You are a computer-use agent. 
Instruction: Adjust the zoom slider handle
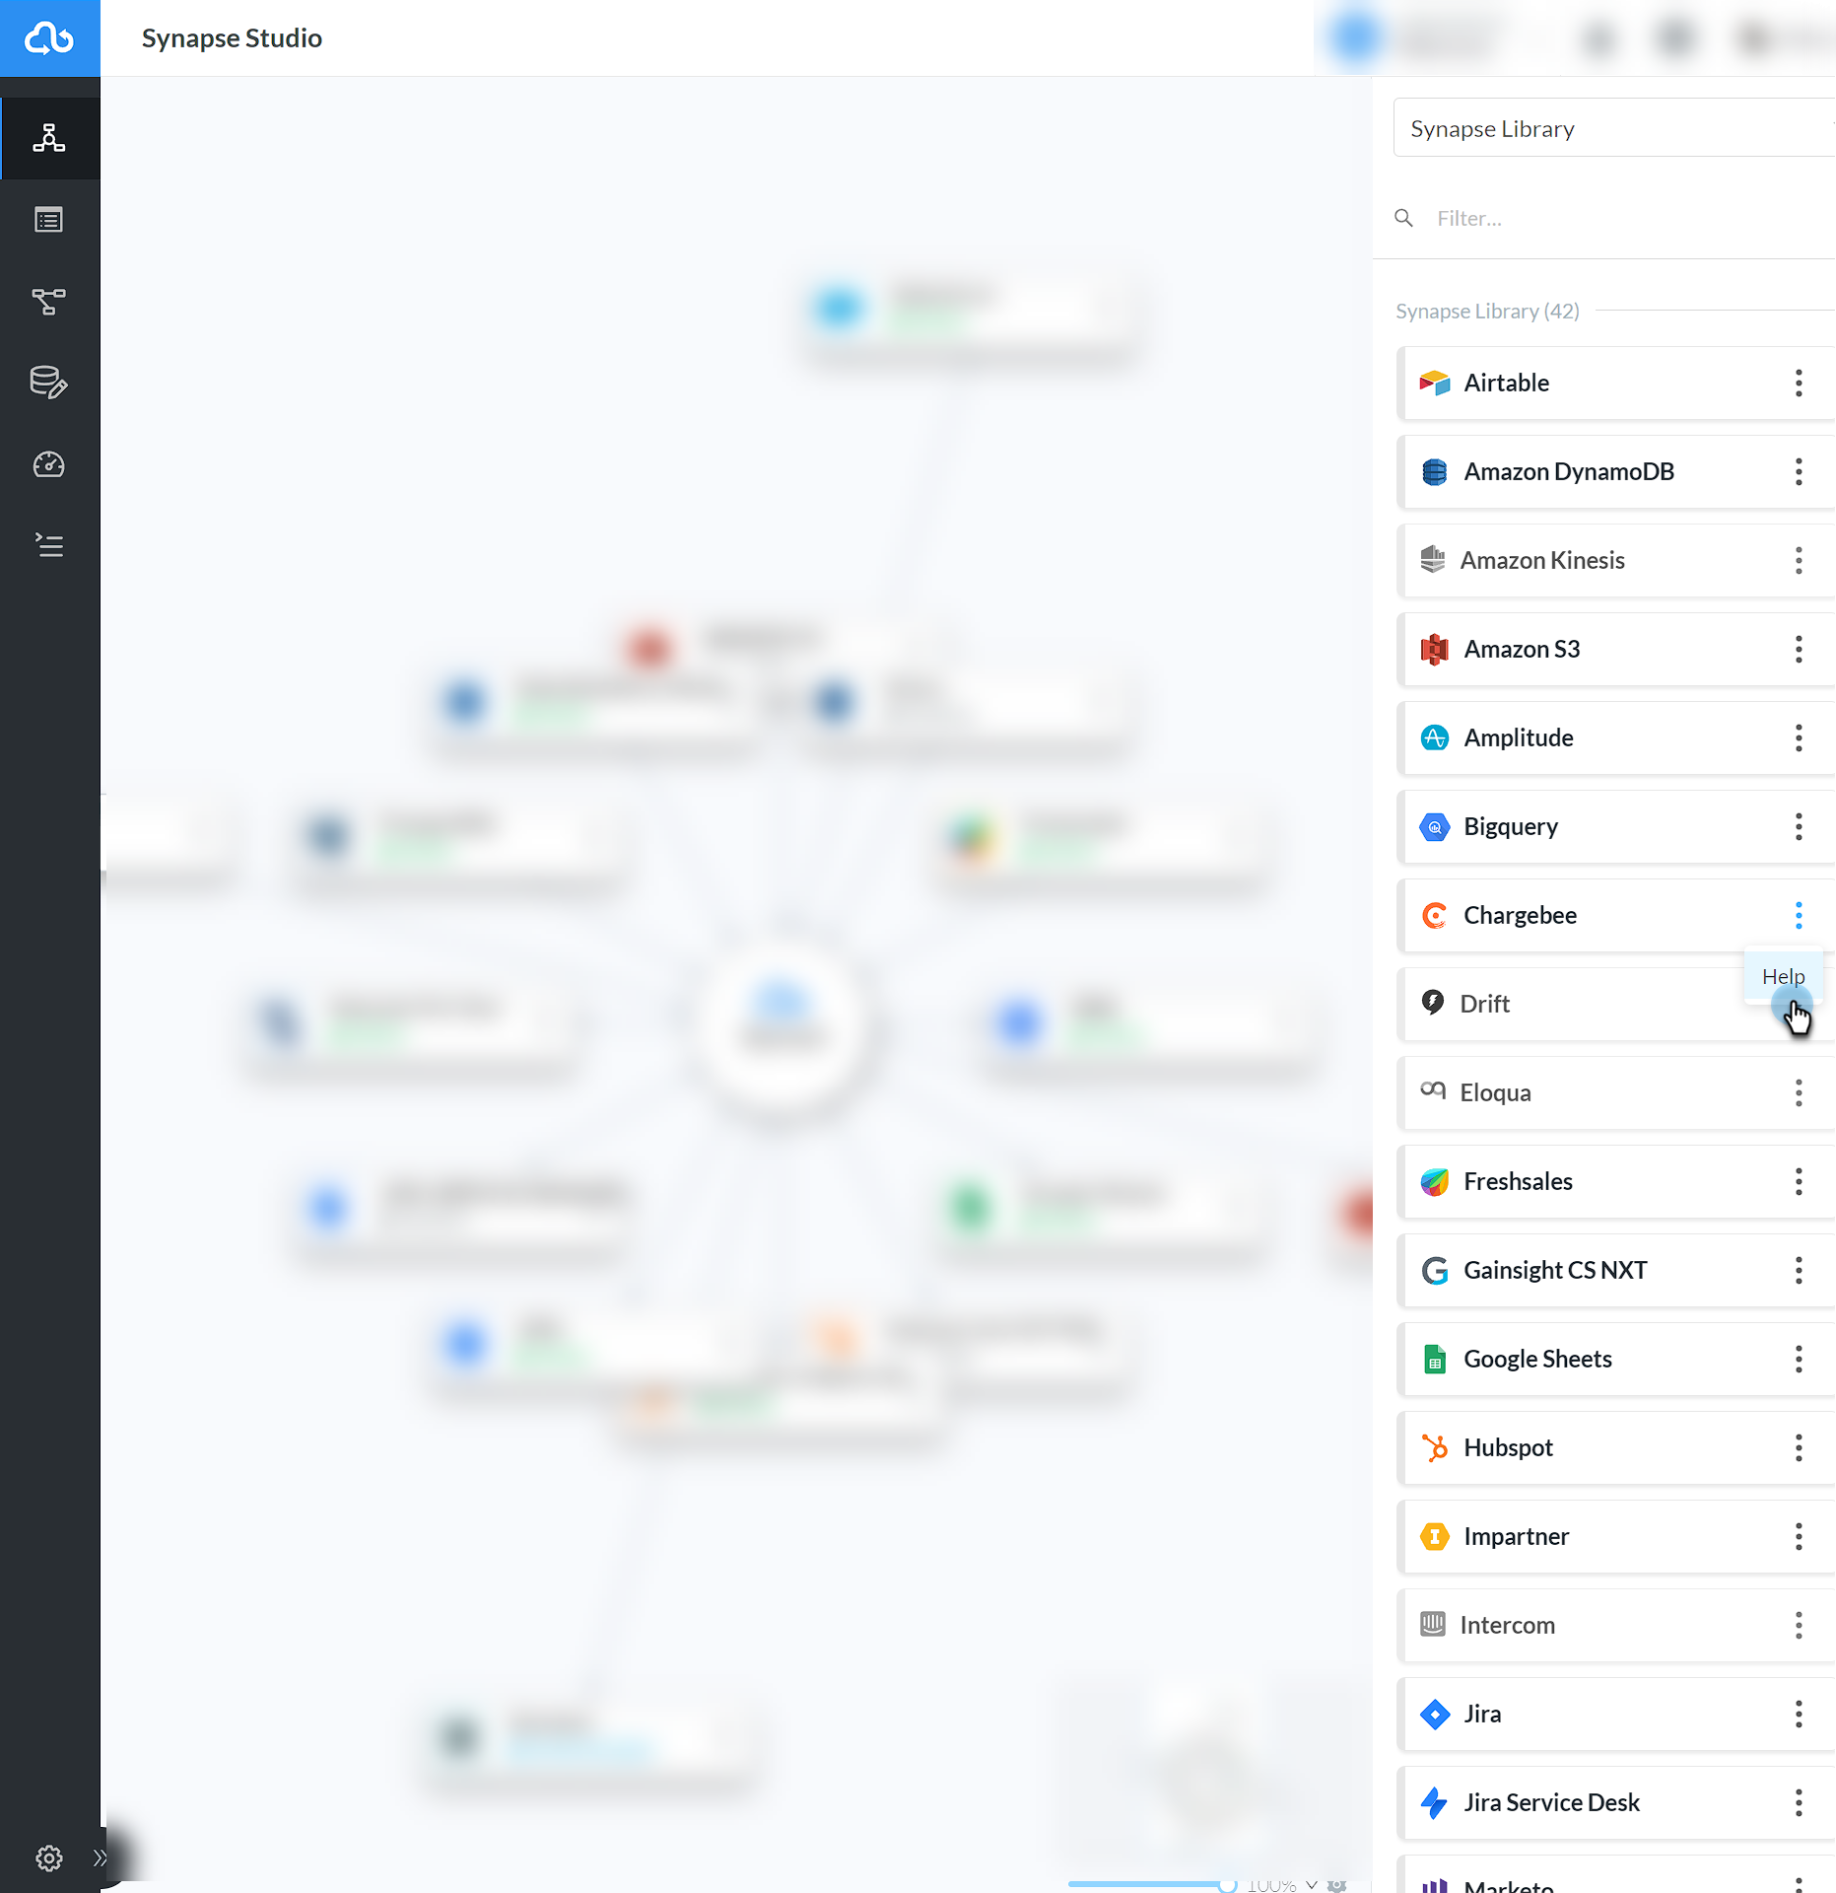pyautogui.click(x=1227, y=1884)
